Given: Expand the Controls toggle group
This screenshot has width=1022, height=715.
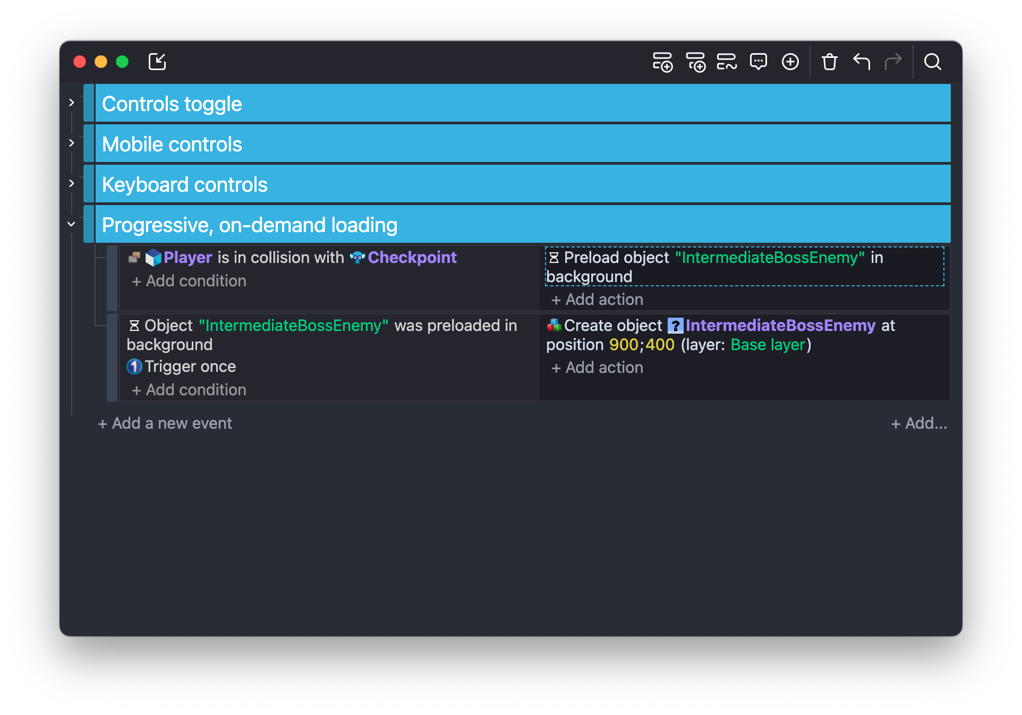Looking at the screenshot, I should coord(71,103).
